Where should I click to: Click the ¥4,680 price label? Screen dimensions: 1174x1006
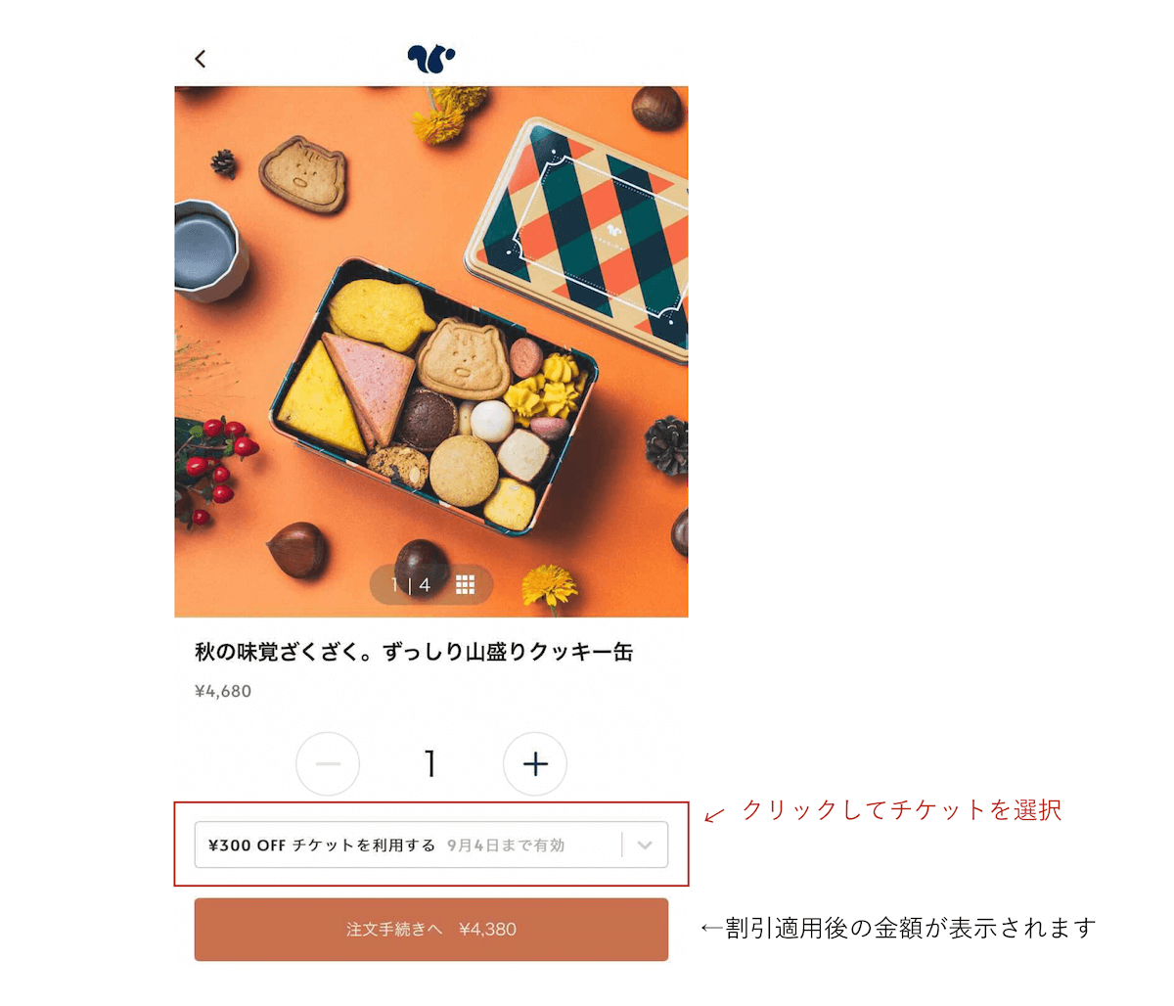coord(223,691)
